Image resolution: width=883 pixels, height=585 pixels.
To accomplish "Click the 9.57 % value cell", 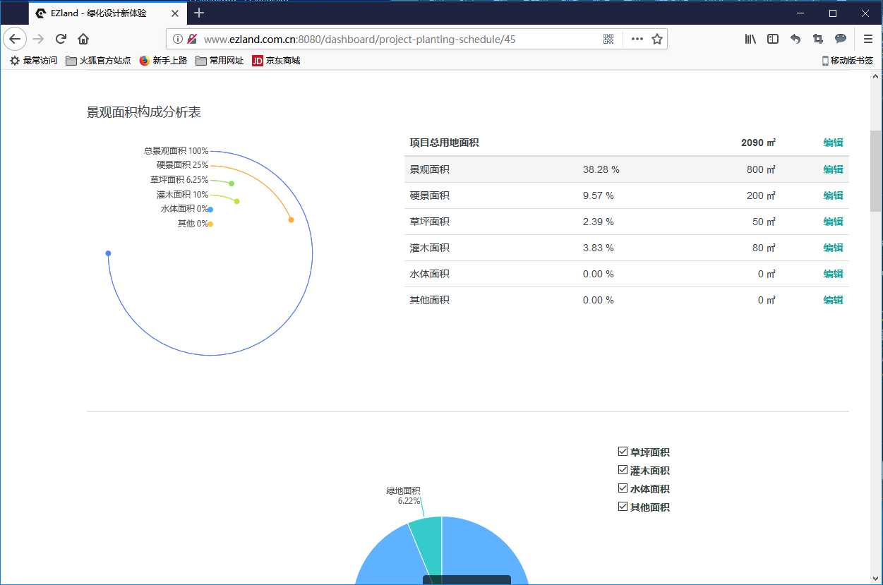I will tap(599, 195).
